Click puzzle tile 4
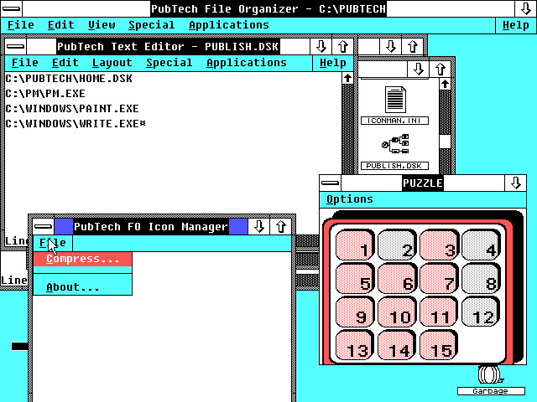 481,245
